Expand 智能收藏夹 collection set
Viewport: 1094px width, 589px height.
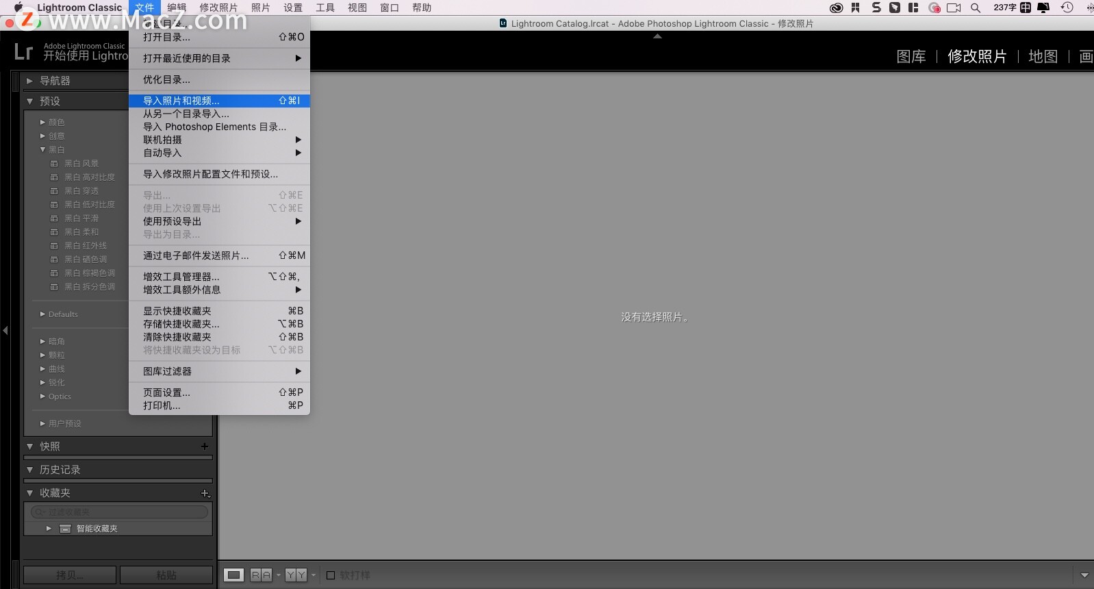click(49, 529)
